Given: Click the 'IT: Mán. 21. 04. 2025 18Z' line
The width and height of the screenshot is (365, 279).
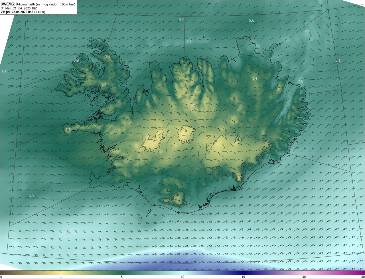Looking at the screenshot, I should click(x=19, y=8).
